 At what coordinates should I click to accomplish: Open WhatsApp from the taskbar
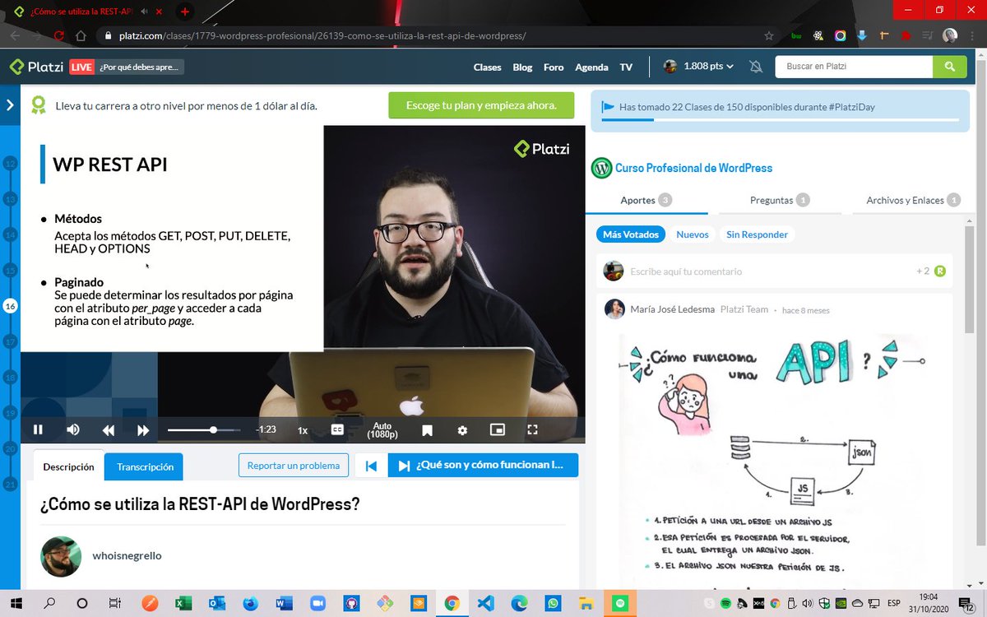coord(553,604)
